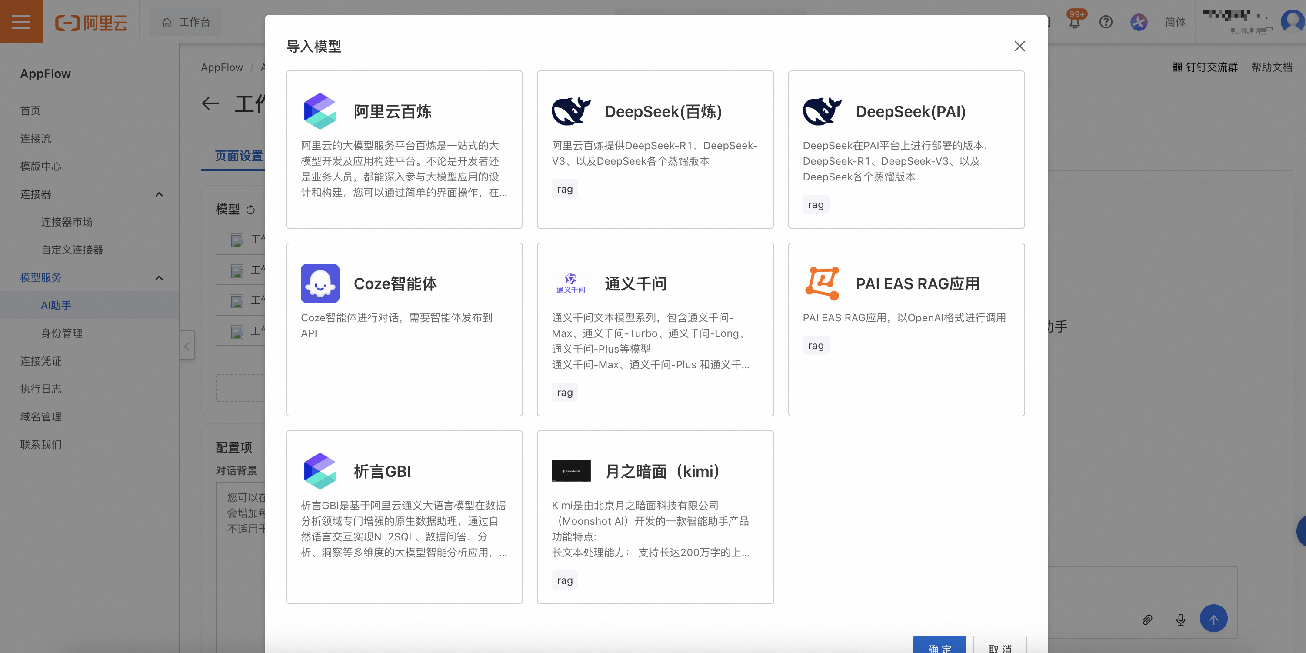Click the rag tag on PAI EAS RAG card

coord(816,346)
